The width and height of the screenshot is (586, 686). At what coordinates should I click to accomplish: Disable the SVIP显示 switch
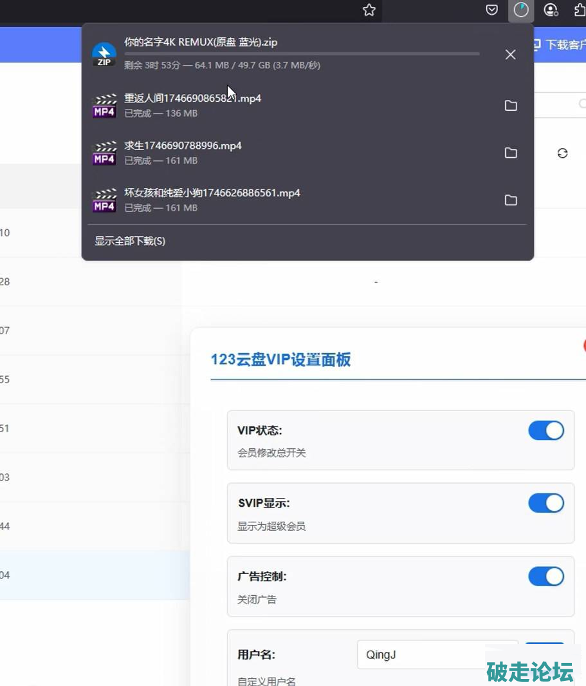click(545, 503)
